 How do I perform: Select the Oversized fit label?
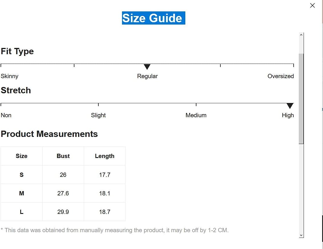281,76
